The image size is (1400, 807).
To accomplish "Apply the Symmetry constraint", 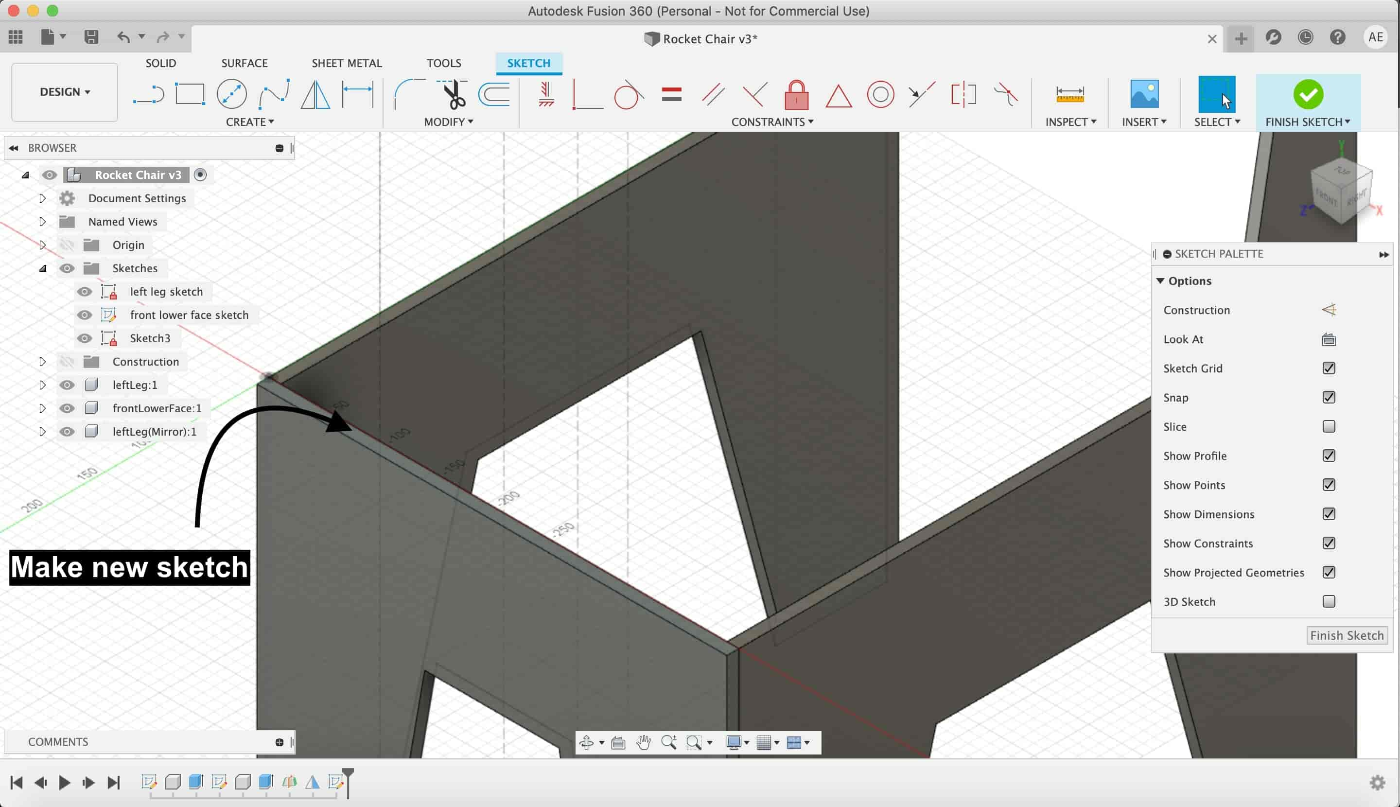I will (963, 94).
